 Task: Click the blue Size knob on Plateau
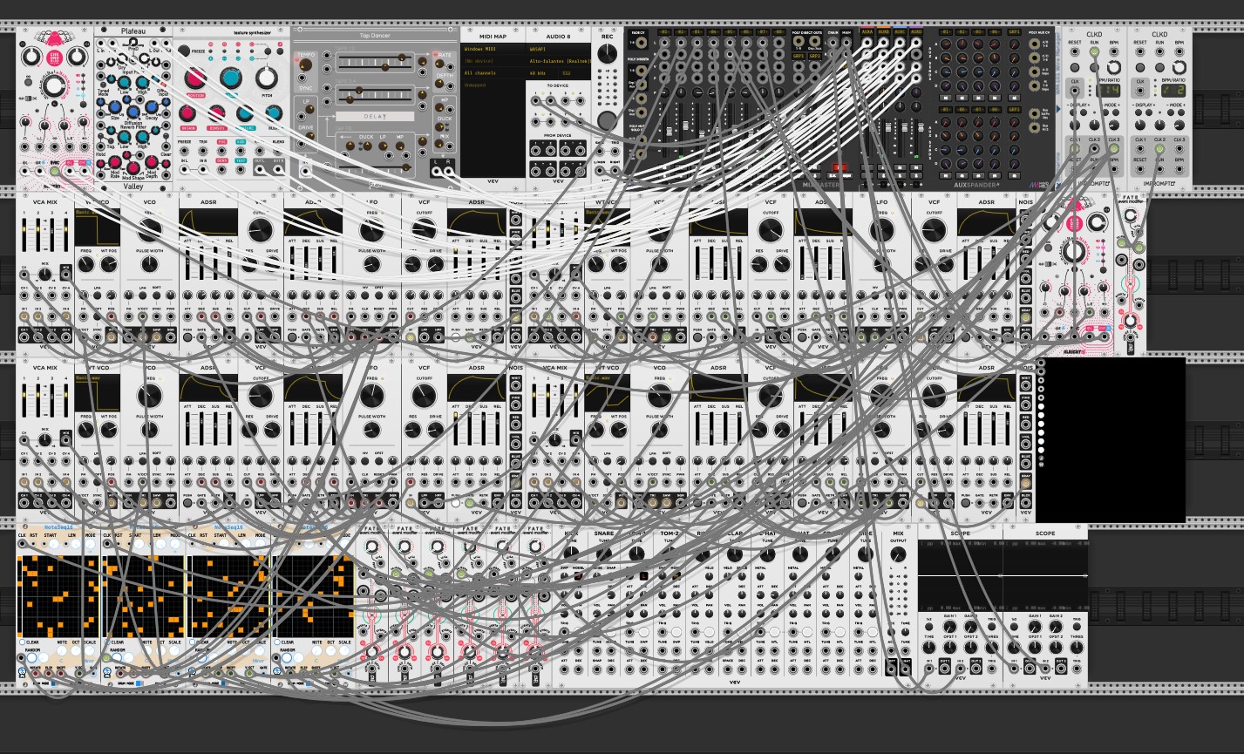(x=115, y=108)
